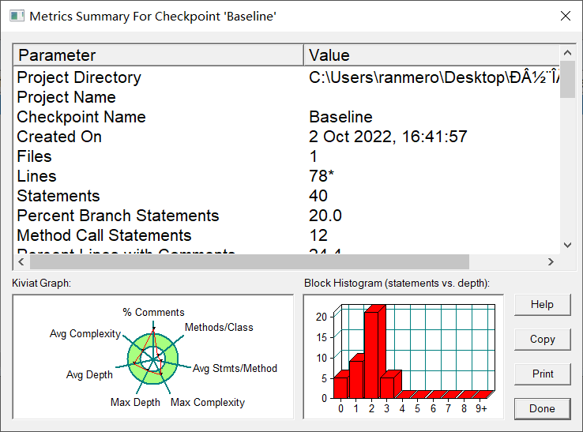This screenshot has height=432, width=583.
Task: Click the histogram bar at depth 0
Action: (341, 385)
